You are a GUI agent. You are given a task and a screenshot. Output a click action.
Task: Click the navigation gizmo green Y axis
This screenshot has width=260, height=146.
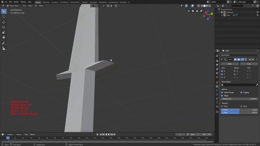click(212, 14)
